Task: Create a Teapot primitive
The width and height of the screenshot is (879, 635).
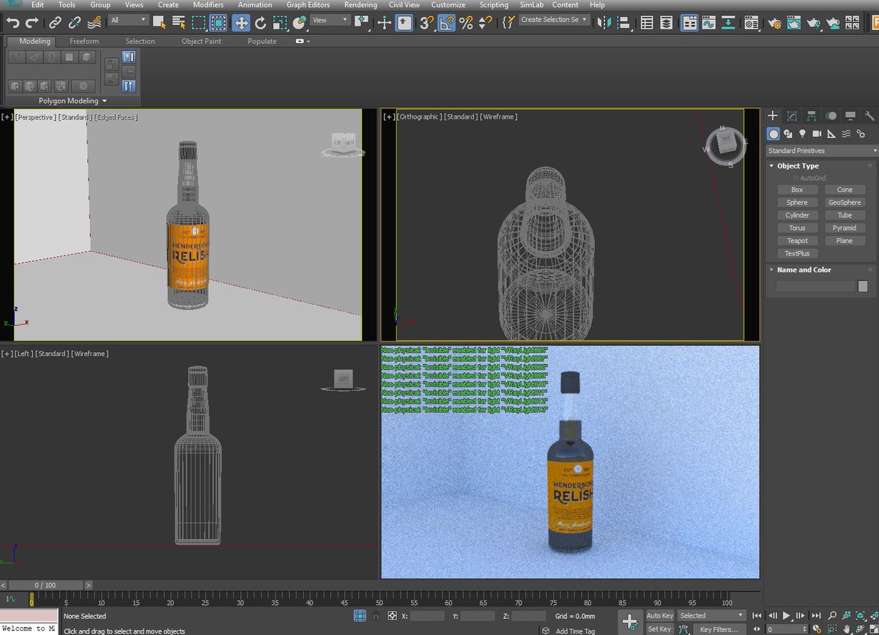Action: (x=797, y=240)
